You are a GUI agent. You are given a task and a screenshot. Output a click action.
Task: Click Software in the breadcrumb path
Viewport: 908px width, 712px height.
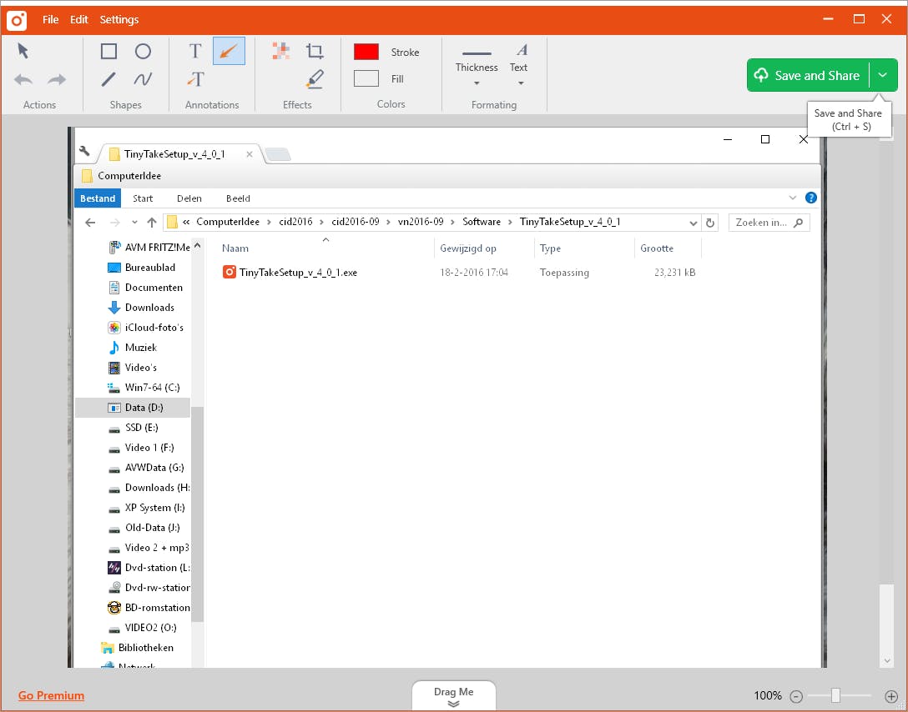tap(482, 222)
